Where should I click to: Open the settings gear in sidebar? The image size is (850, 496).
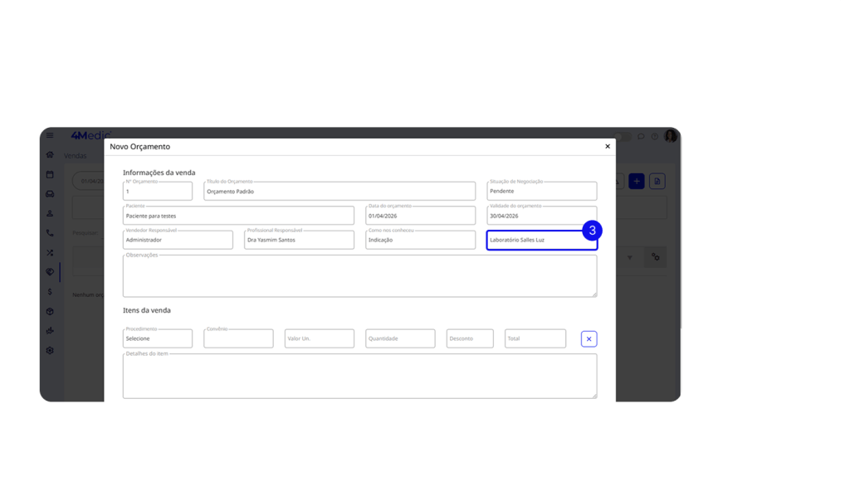50,351
